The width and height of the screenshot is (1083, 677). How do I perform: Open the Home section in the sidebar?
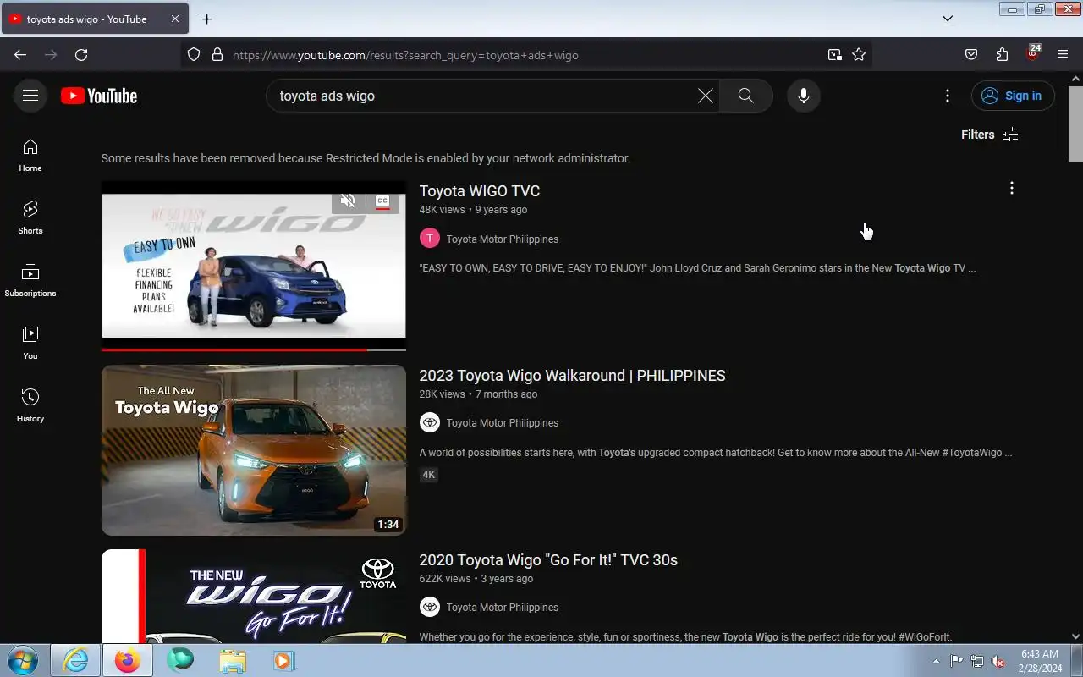30,155
